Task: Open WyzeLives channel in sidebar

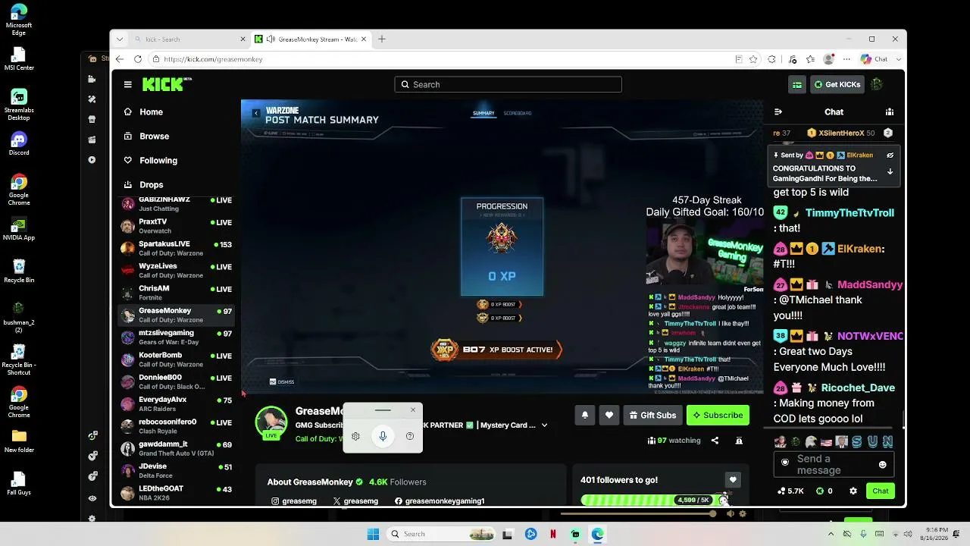Action: 176,271
